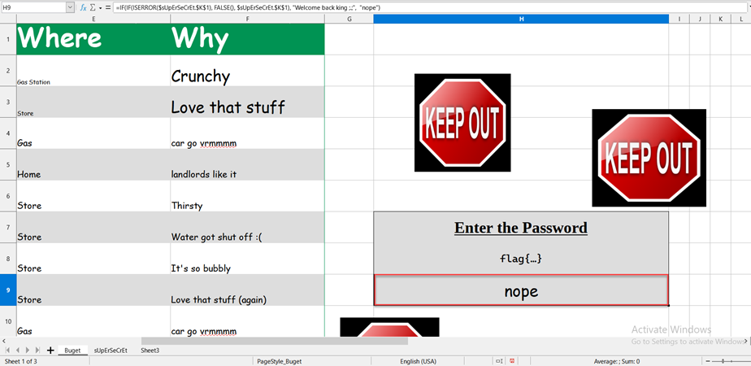Click the 'landlords like it' cell
Image resolution: width=751 pixels, height=366 pixels.
pyautogui.click(x=248, y=164)
